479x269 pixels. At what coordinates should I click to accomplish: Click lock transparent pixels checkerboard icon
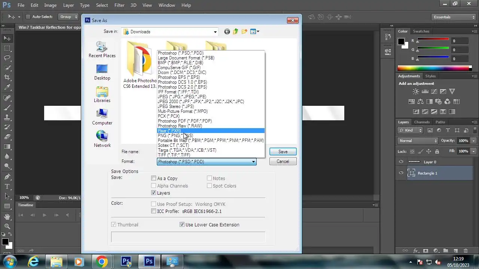412,151
